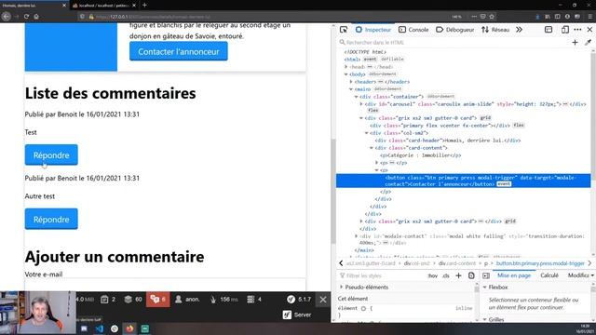Toggle the :hov pseudo-class panel
The height and width of the screenshot is (335, 596).
pos(432,275)
